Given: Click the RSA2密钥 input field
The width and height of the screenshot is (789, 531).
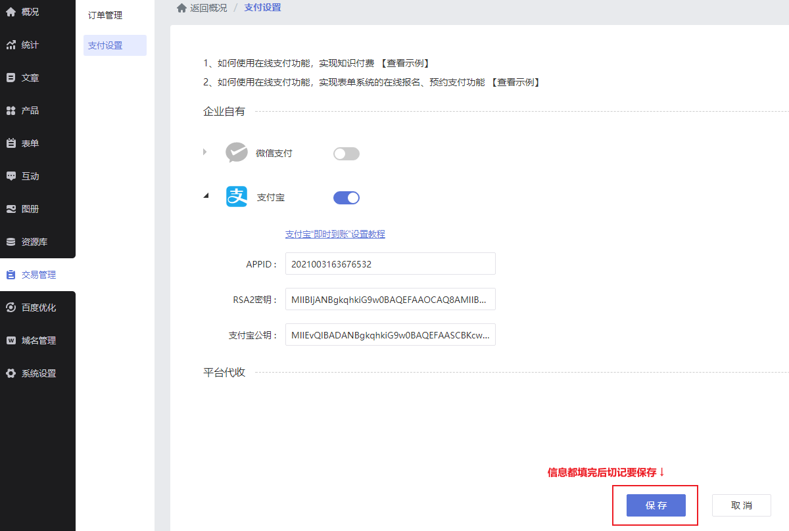Looking at the screenshot, I should pyautogui.click(x=391, y=299).
